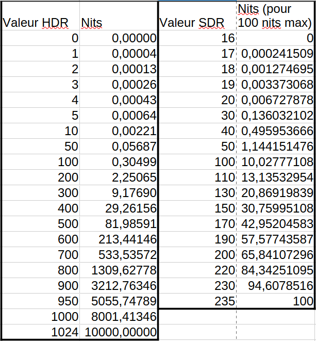The width and height of the screenshot is (316, 341).
Task: Click the cell containing 10,02777108
Action: (275, 162)
